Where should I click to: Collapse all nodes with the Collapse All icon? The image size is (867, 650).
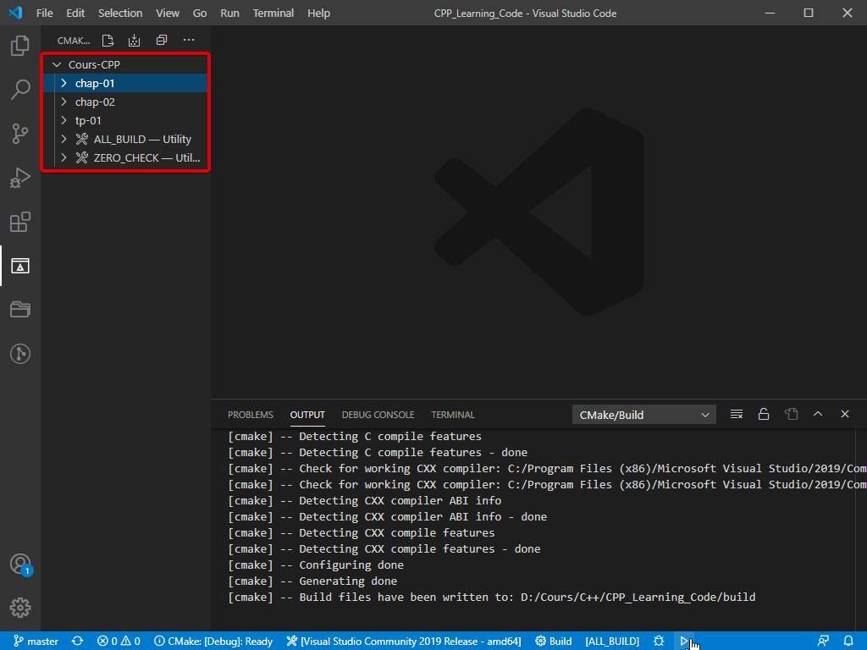pyautogui.click(x=162, y=41)
